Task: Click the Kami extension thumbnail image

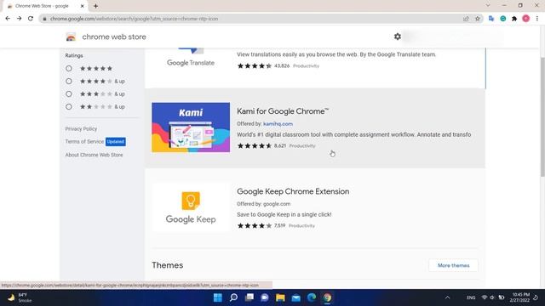Action: pos(191,127)
